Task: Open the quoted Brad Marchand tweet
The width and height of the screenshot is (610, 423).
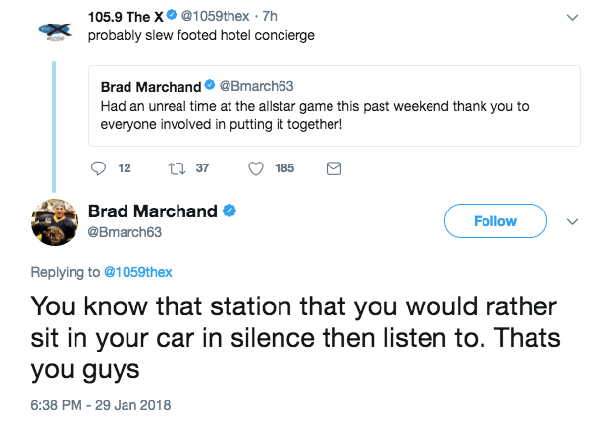Action: 334,106
